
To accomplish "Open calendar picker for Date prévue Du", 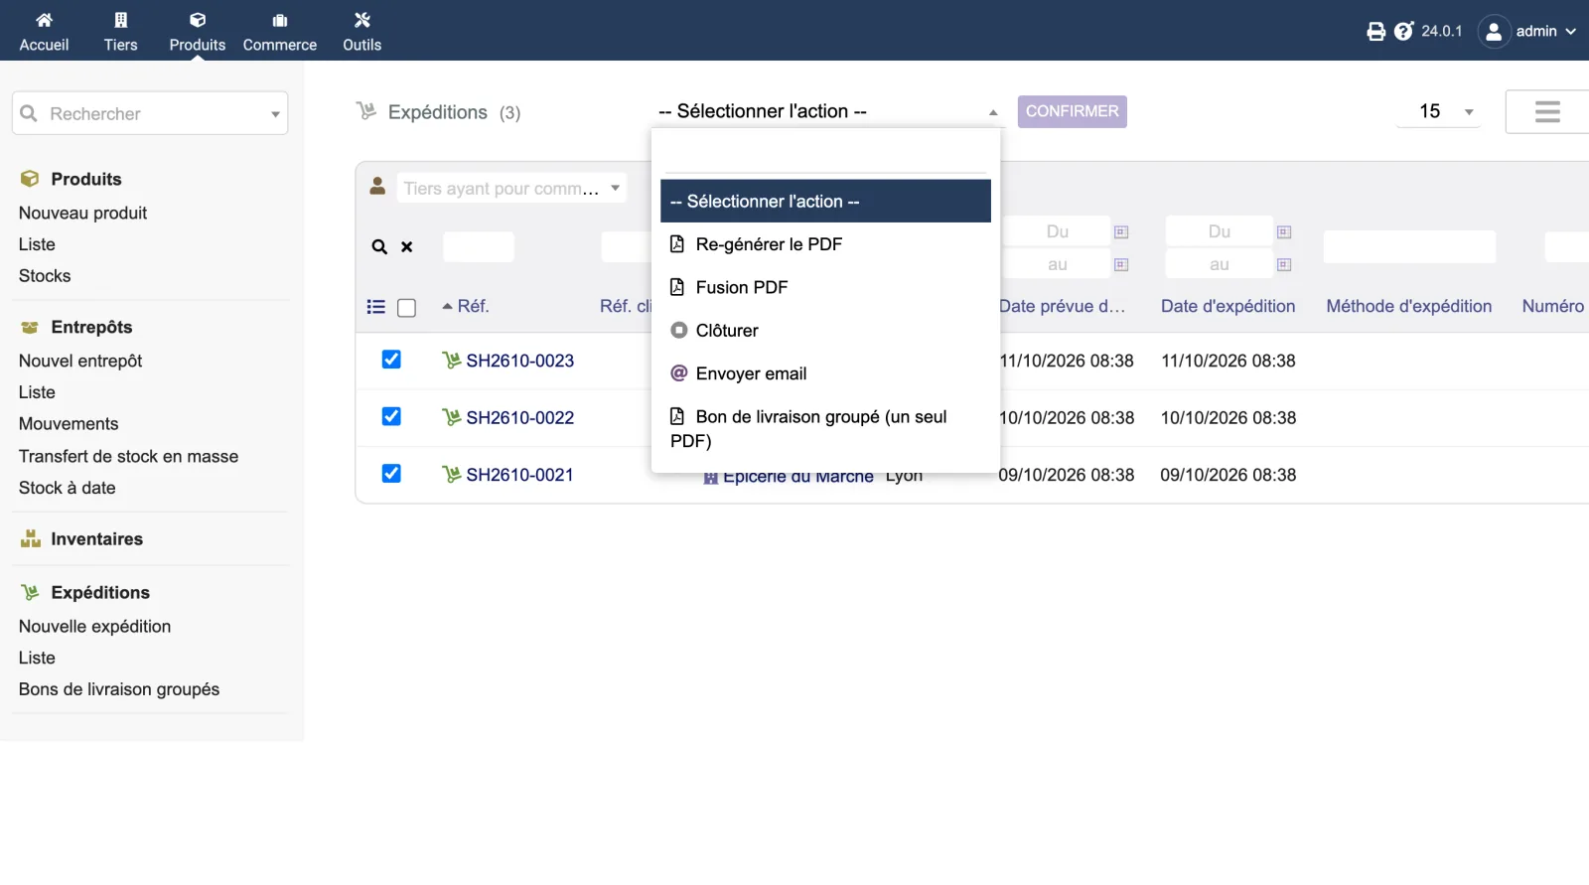I will click(x=1121, y=232).
